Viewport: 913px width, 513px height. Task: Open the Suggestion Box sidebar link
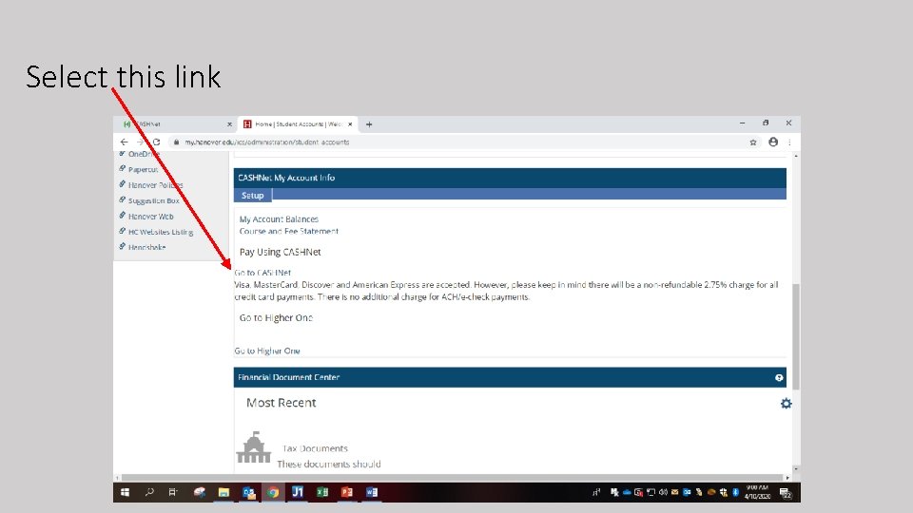pyautogui.click(x=154, y=200)
